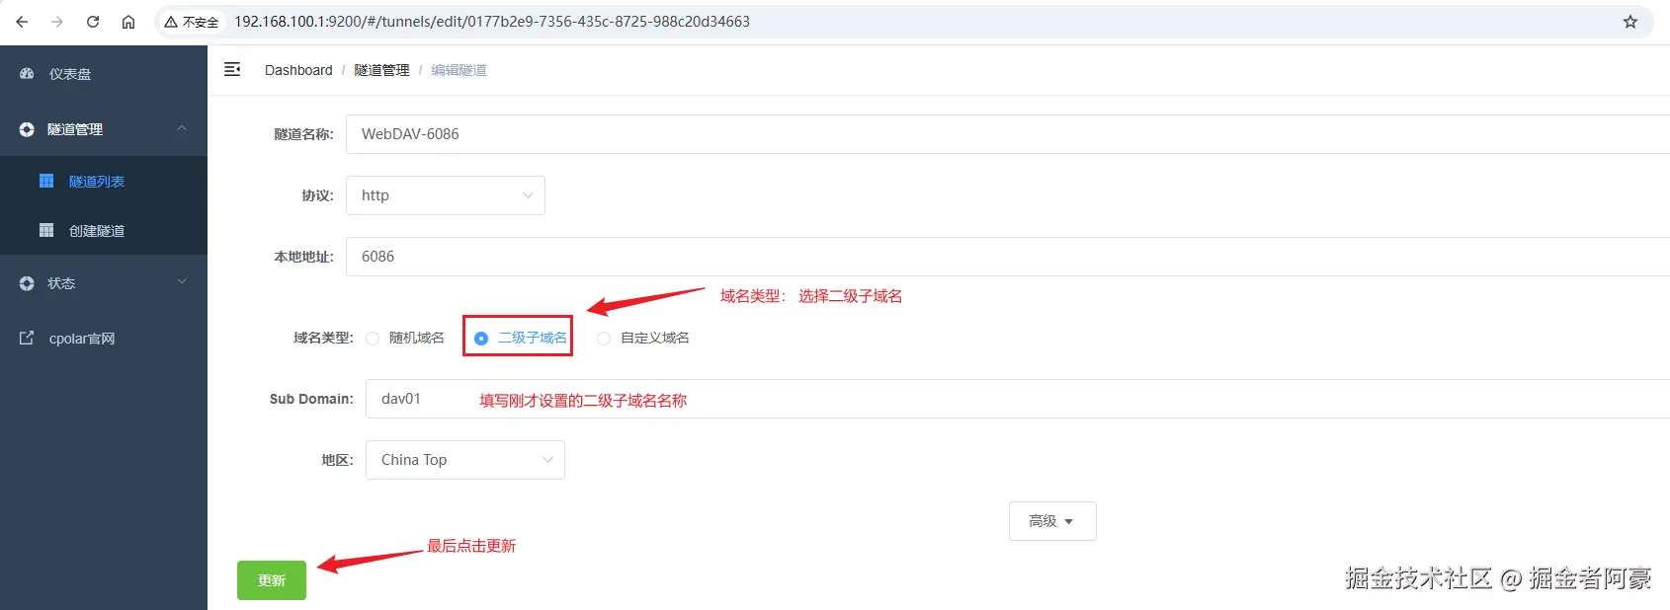
Task: Open the 协议 http dropdown
Action: [x=446, y=195]
